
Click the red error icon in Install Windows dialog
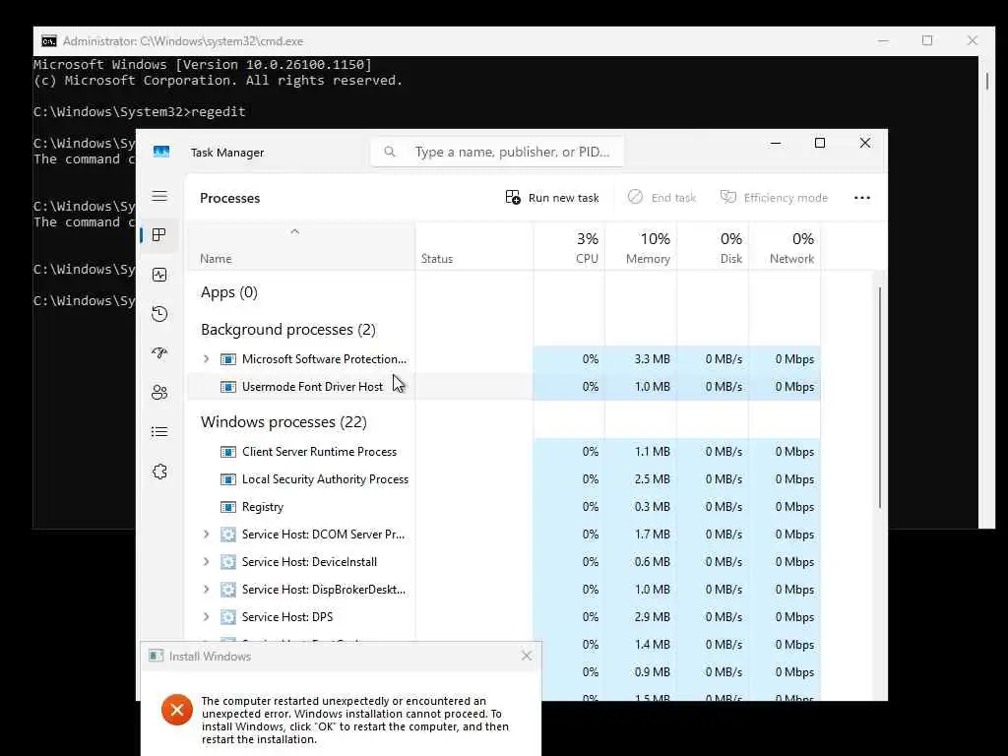click(177, 710)
